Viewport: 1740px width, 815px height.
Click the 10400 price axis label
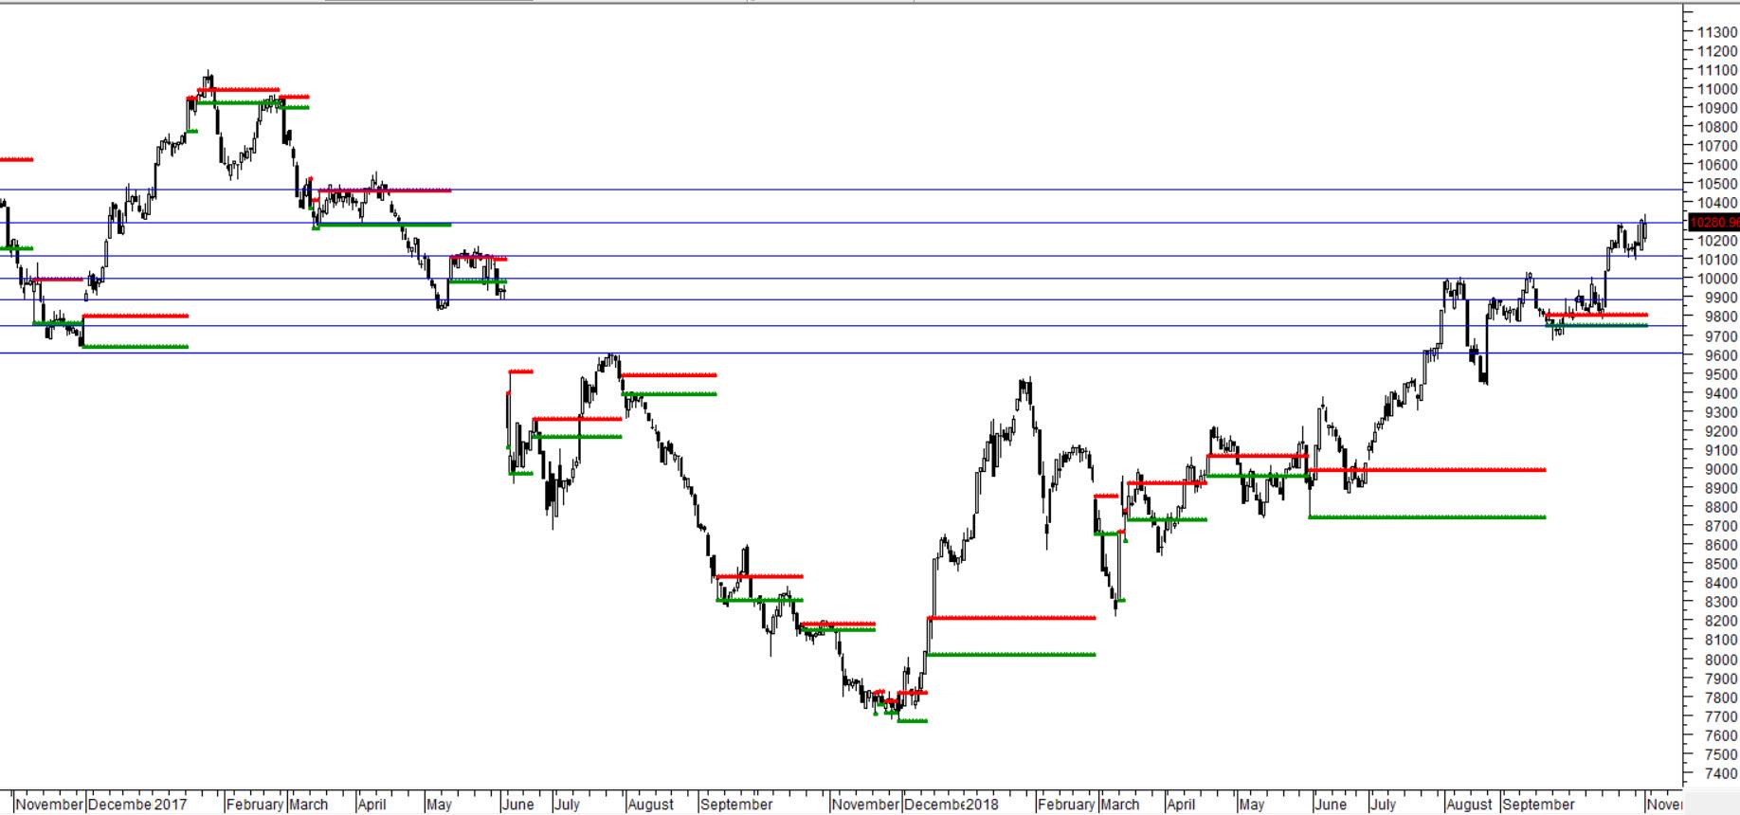pyautogui.click(x=1718, y=203)
